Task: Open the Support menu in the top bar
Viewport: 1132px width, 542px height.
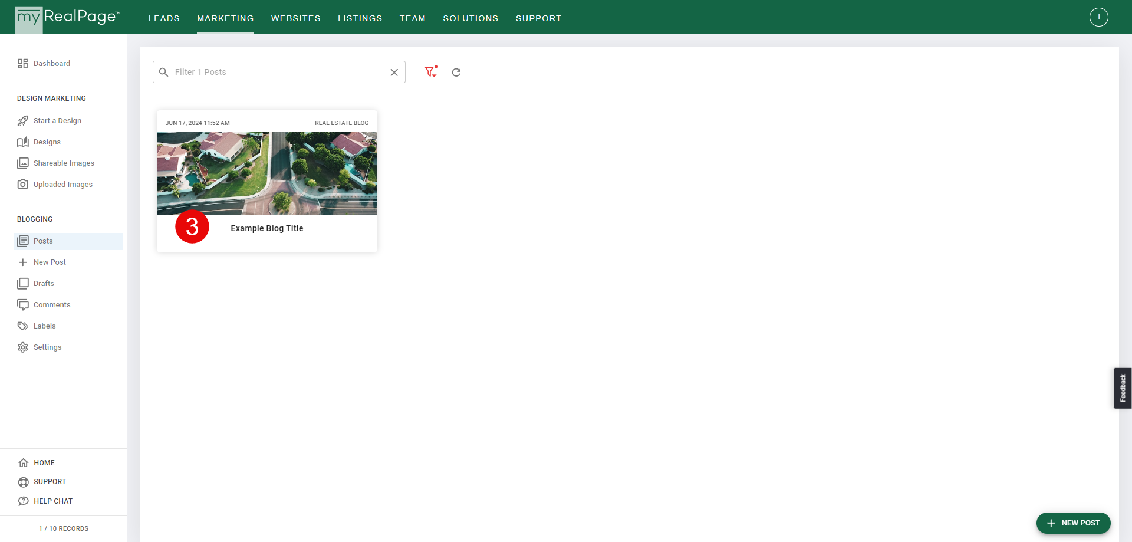Action: tap(539, 18)
